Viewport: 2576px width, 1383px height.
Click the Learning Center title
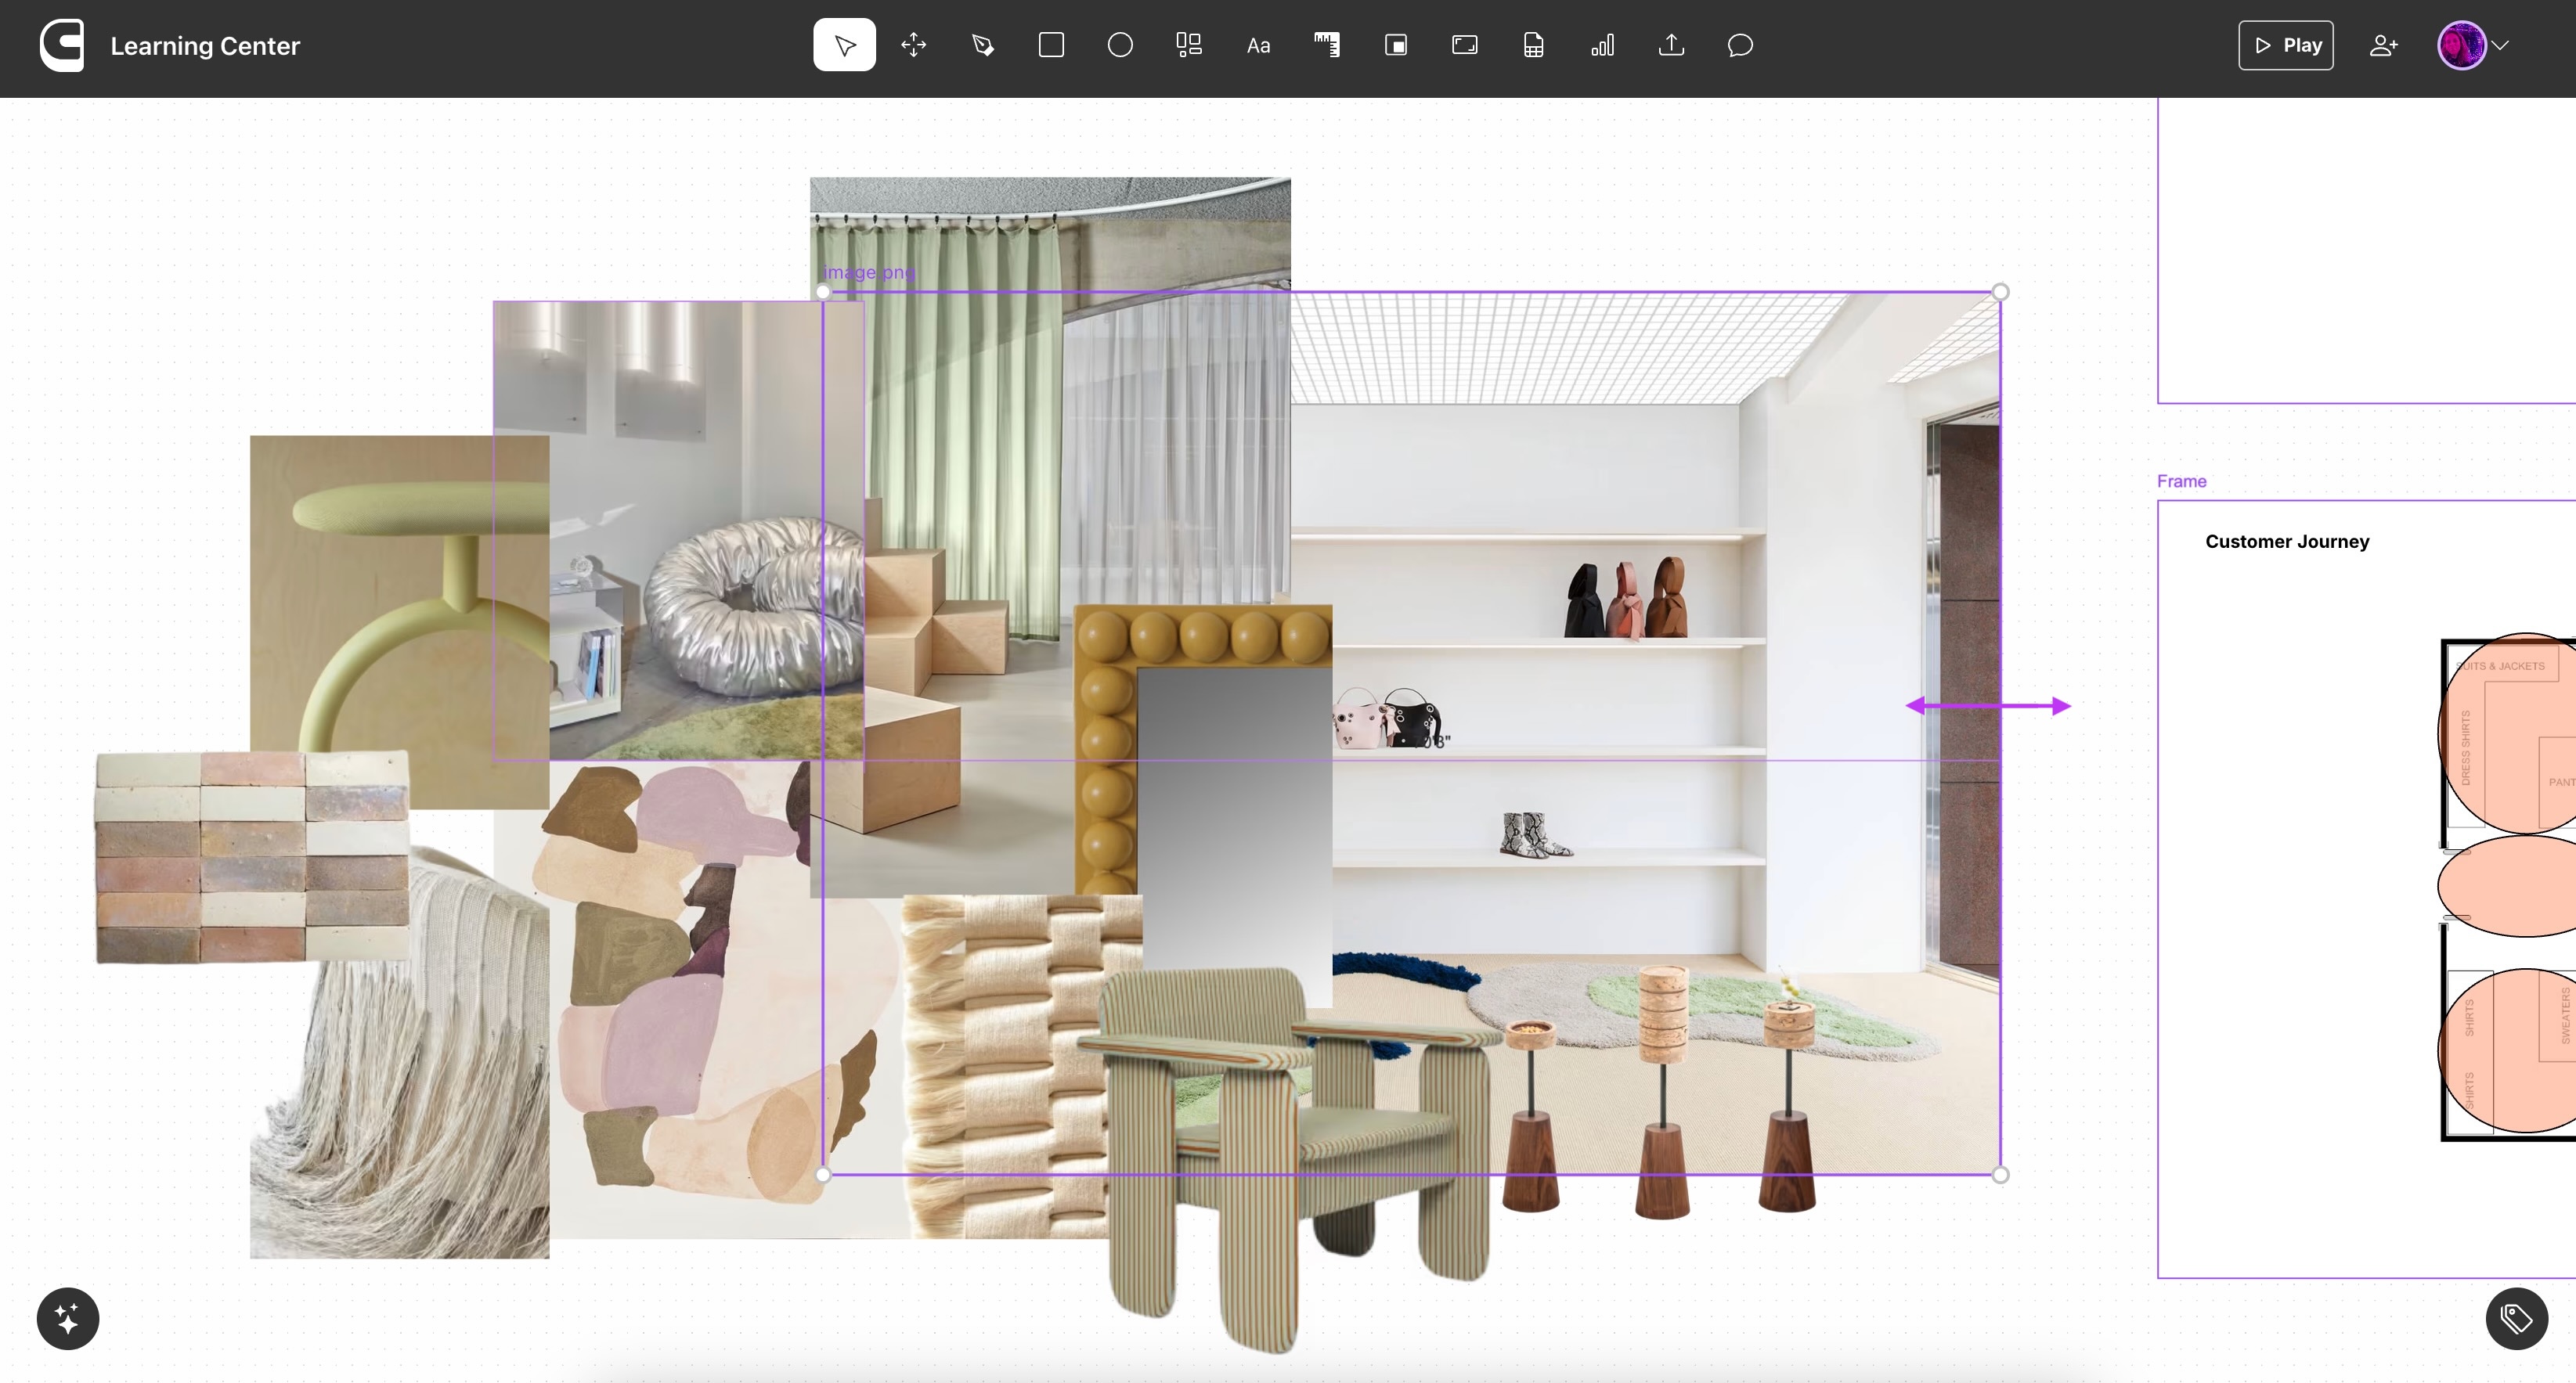pos(205,46)
